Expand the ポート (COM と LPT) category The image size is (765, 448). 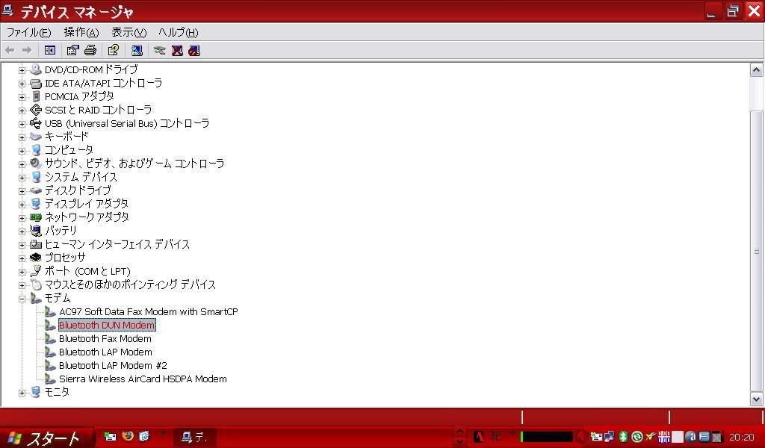(22, 272)
